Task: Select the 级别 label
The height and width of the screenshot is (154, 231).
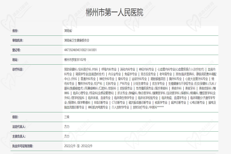Action: coord(15,117)
